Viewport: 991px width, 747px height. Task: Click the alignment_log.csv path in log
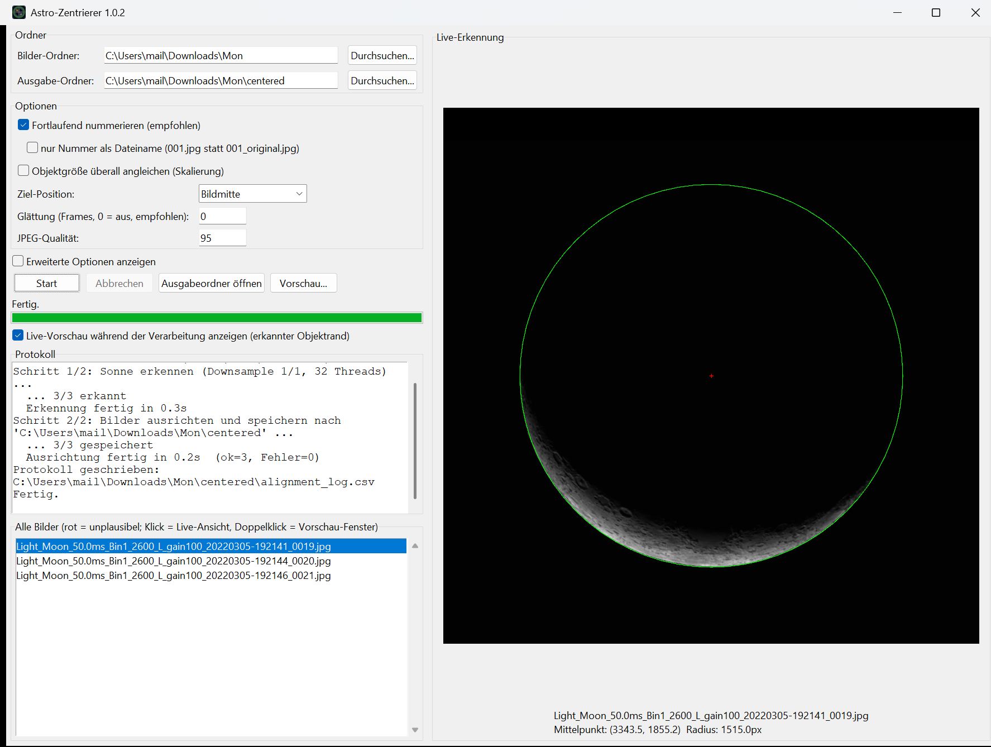coord(194,482)
